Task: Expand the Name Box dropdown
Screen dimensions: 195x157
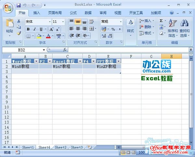Action: pos(44,50)
